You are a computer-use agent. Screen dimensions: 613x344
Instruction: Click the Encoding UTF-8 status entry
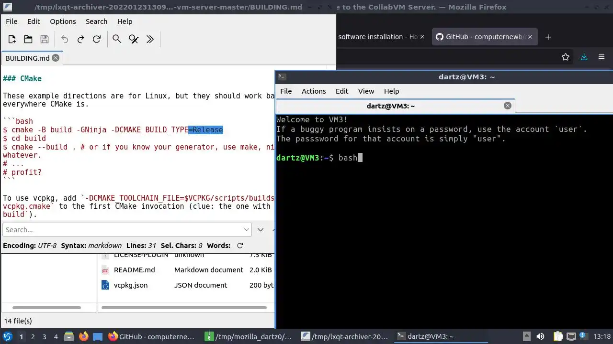[x=30, y=246]
